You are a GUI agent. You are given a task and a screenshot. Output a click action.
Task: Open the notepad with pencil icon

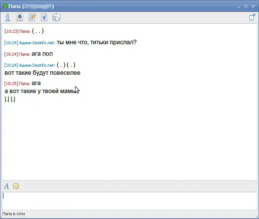pos(32,17)
